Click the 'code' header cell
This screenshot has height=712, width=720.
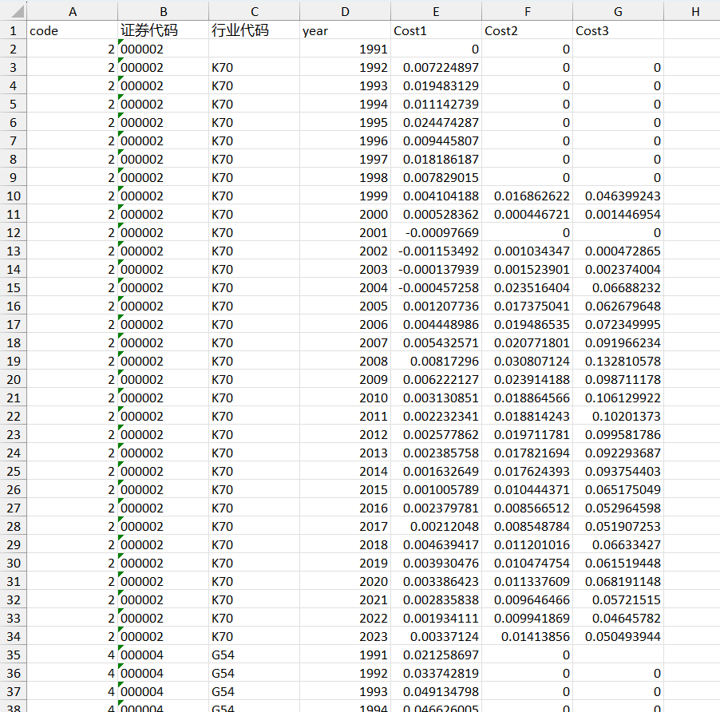[x=72, y=31]
